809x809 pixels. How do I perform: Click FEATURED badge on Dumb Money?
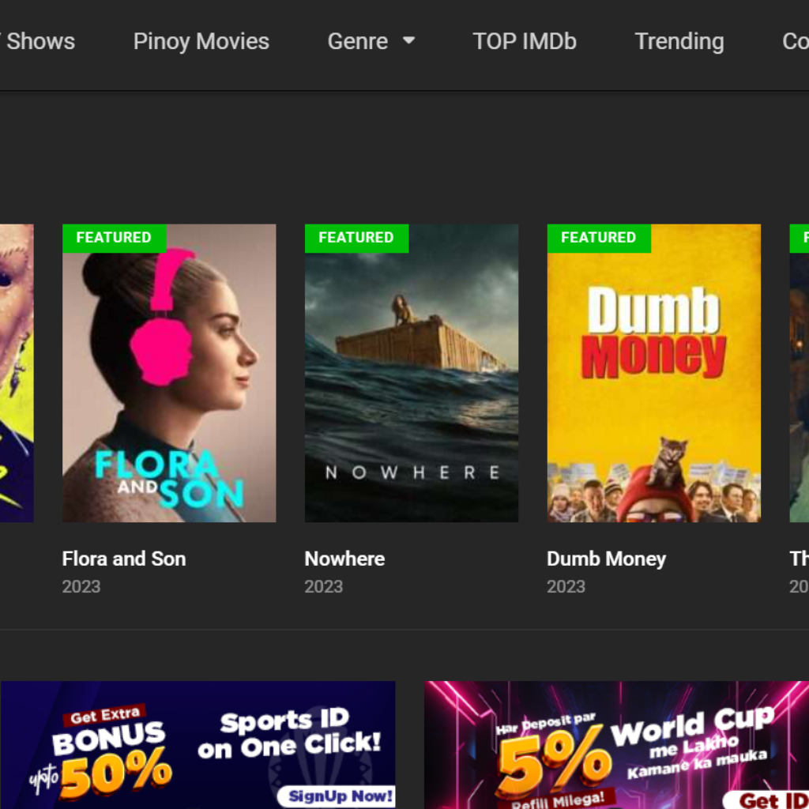599,238
